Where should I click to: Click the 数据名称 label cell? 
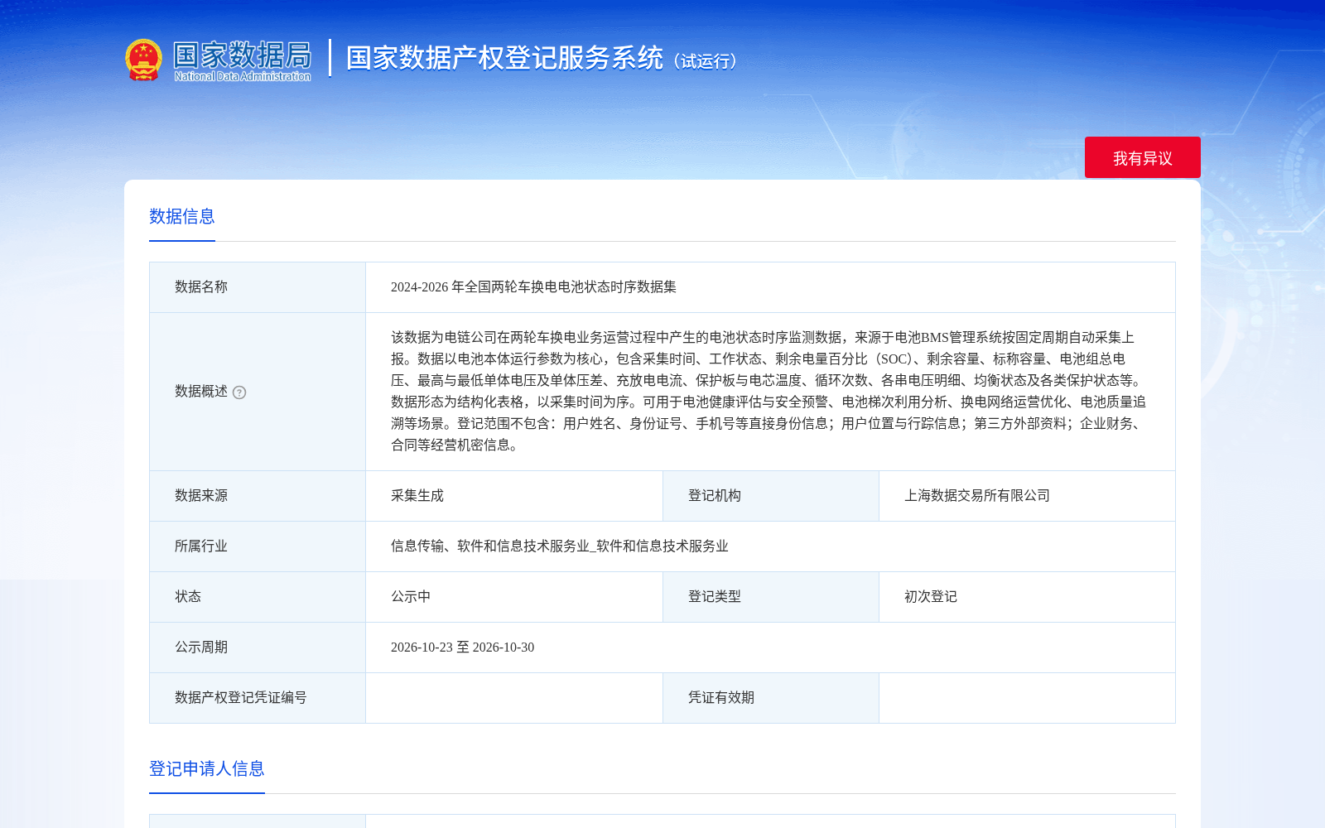pyautogui.click(x=258, y=287)
